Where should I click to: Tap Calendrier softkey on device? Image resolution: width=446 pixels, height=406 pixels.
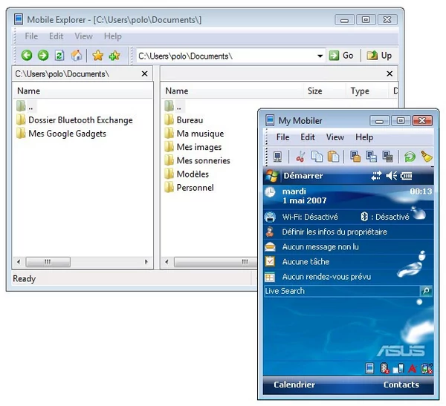point(294,384)
